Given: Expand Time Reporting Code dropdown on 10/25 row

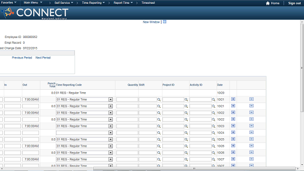Looking at the screenshot, I should click(x=111, y=139).
